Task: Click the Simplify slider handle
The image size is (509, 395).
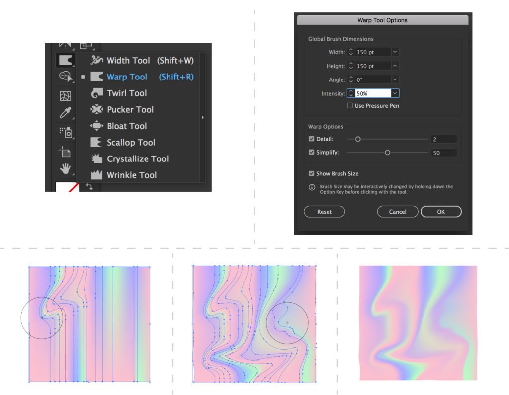Action: point(387,153)
